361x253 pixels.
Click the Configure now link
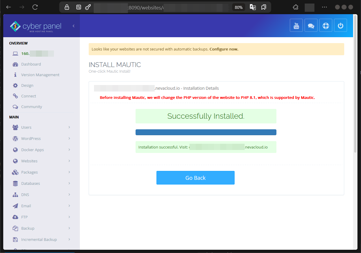224,49
